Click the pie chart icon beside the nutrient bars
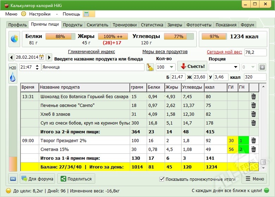The height and width of the screenshot is (197, 275). coord(14,39)
